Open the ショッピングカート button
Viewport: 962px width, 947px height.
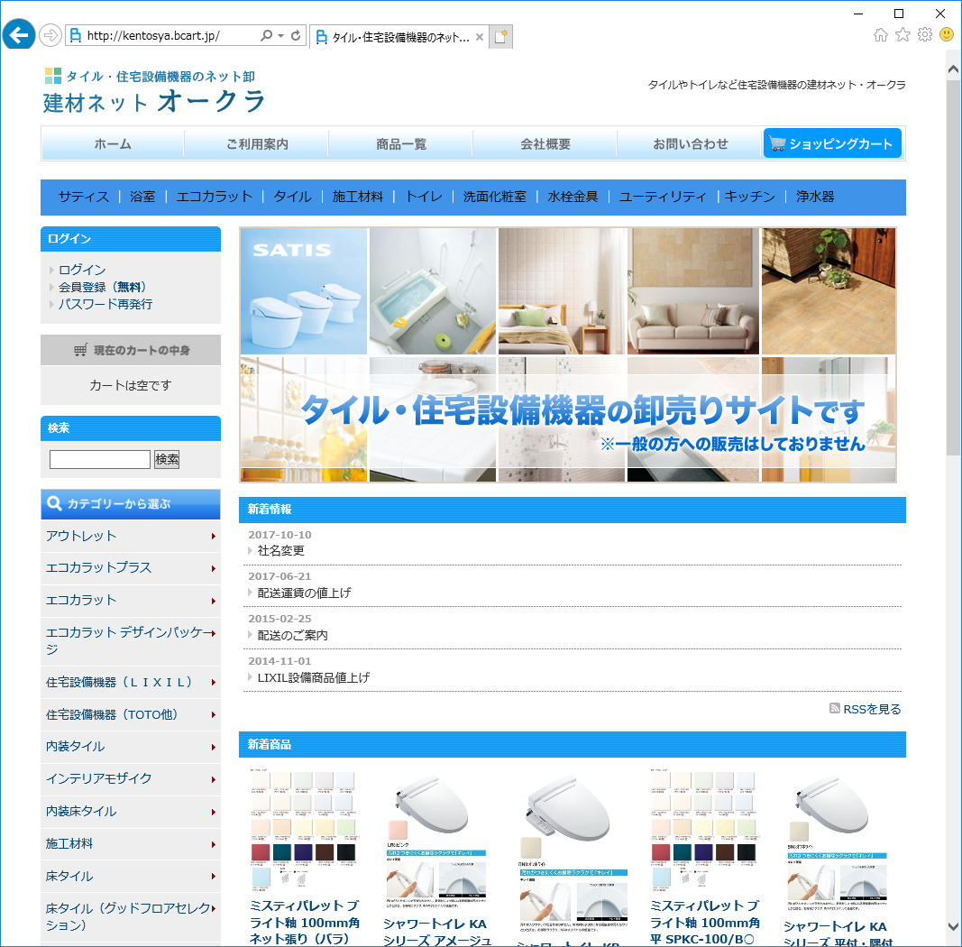pyautogui.click(x=832, y=143)
